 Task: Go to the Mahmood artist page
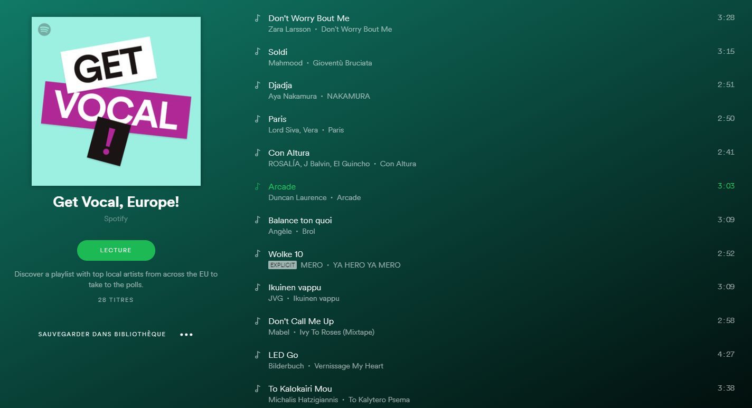[x=285, y=63]
